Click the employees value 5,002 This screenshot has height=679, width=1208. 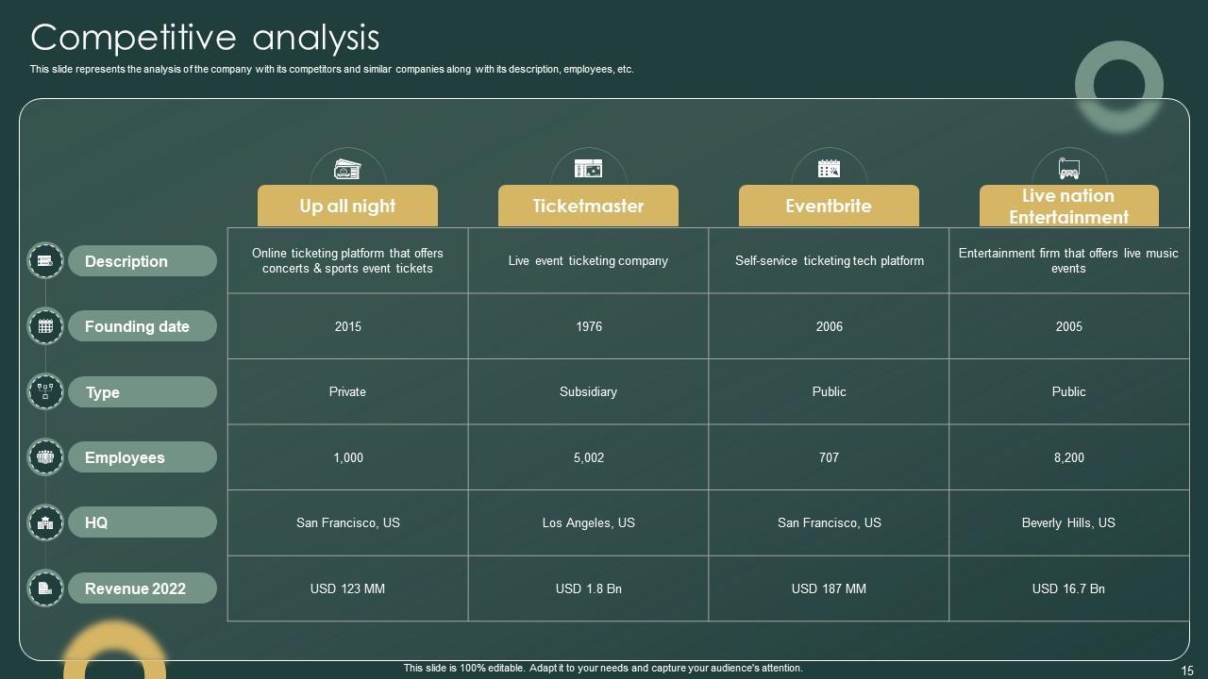coord(588,457)
